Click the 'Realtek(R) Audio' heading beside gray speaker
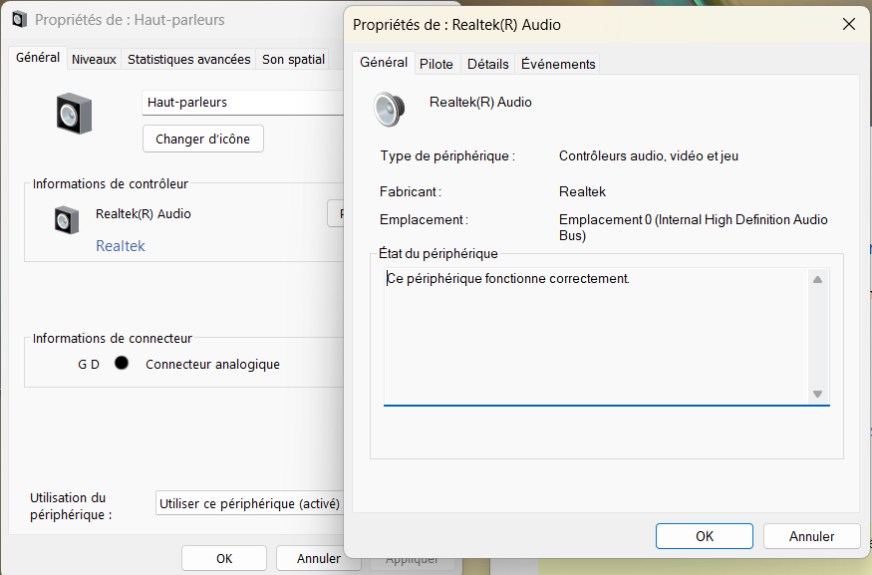Viewport: 872px width, 575px height. [480, 102]
